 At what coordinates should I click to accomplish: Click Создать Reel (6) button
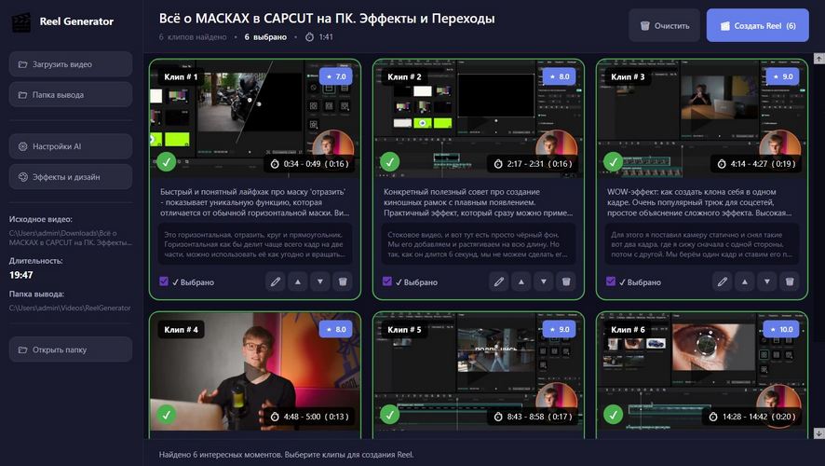coord(758,25)
